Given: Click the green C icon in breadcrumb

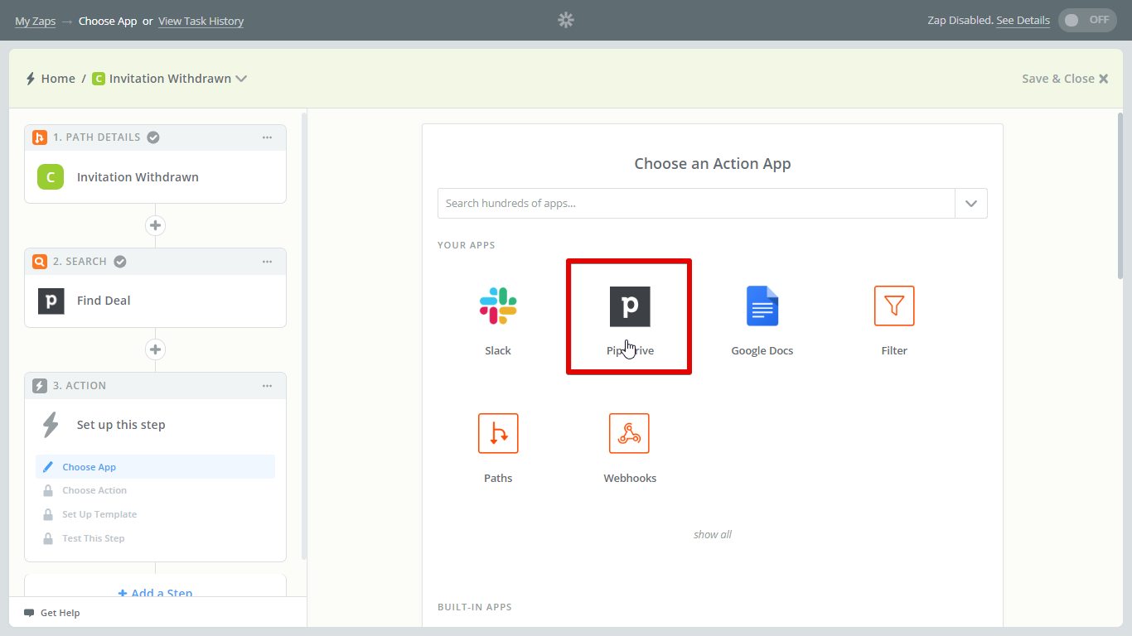Looking at the screenshot, I should tap(99, 79).
